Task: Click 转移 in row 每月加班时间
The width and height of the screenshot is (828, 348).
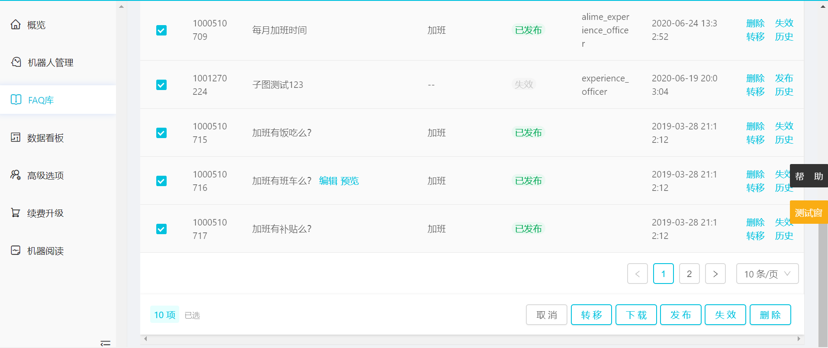Action: pyautogui.click(x=755, y=37)
